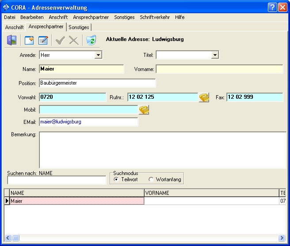
Task: Select the Wortanfang search mode
Action: [x=151, y=179]
